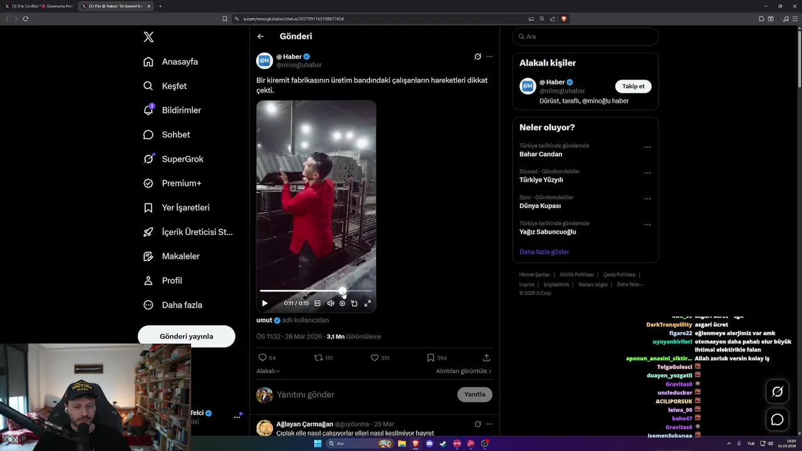This screenshot has width=802, height=451.
Task: Play the video in the post
Action: pyautogui.click(x=264, y=303)
